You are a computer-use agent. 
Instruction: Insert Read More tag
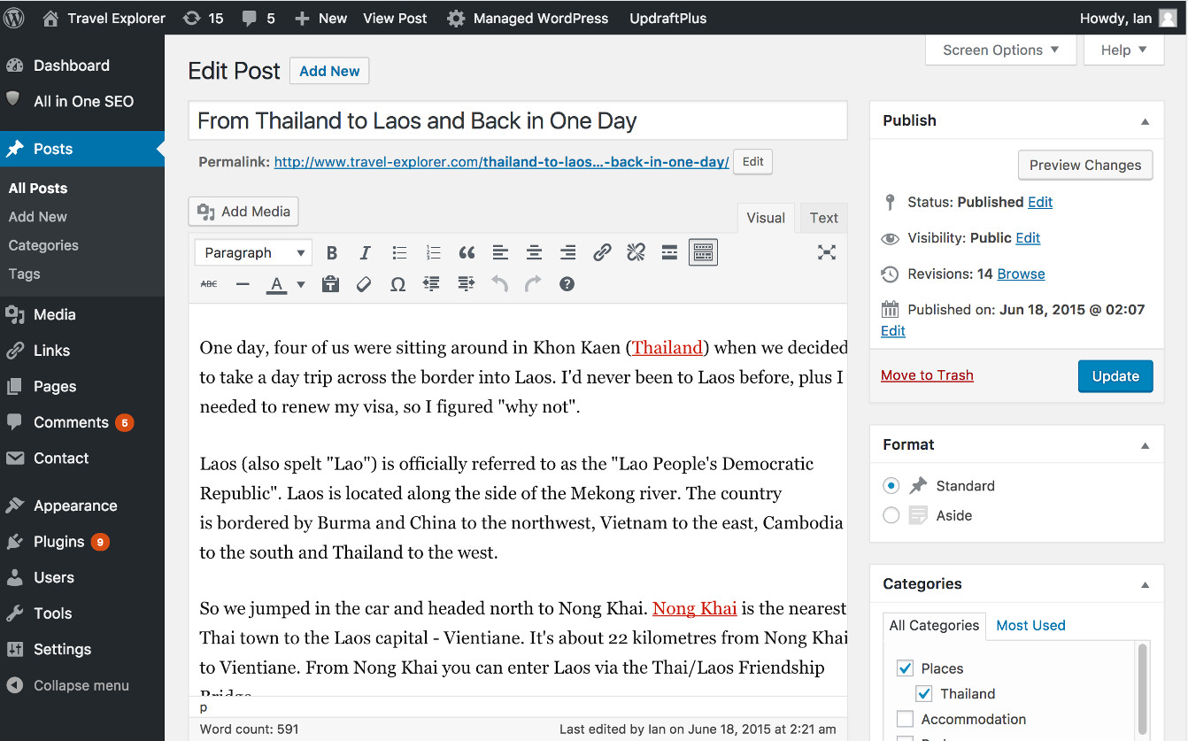tap(669, 253)
